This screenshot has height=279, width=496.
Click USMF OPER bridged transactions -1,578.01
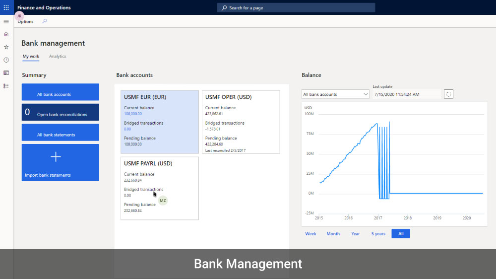[213, 129]
